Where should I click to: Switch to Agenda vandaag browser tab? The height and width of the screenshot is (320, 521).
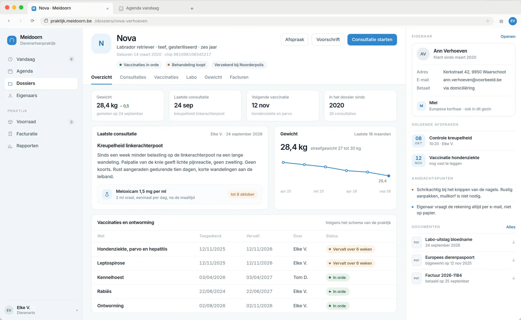pos(150,8)
